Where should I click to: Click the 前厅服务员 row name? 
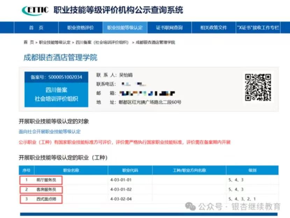coord(46,180)
